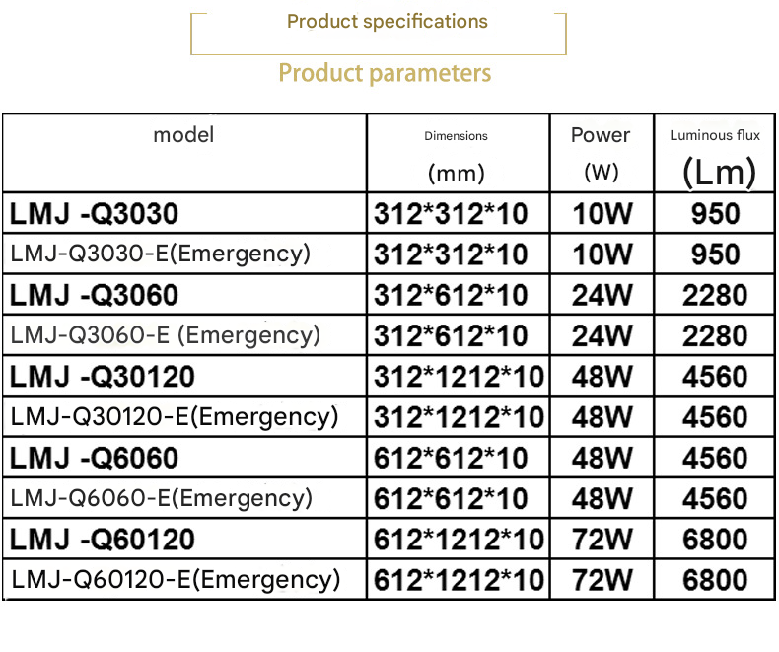Click the LMJ-Q6060-E(Emergency) model cell
This screenshot has height=652, width=779.
[184, 498]
